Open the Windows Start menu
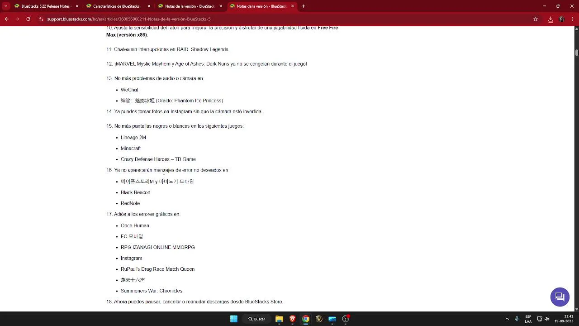This screenshot has height=326, width=579. [x=234, y=319]
